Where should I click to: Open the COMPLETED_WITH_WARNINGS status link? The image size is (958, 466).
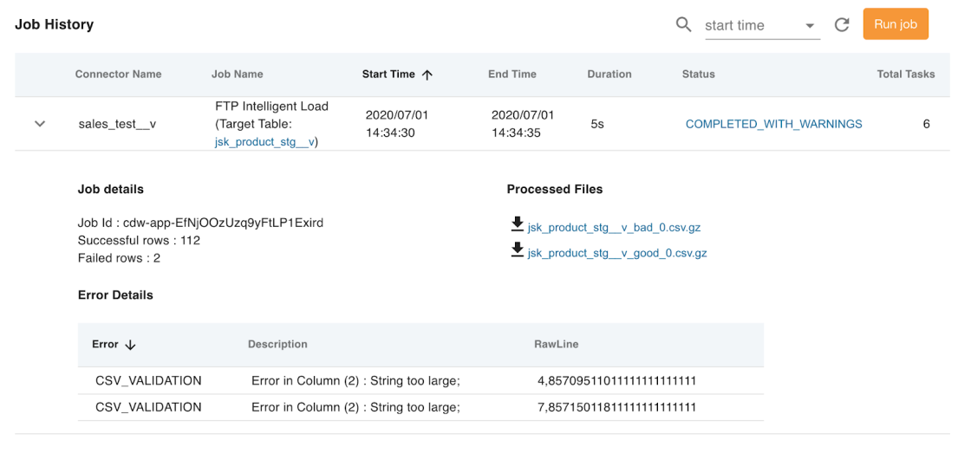[x=773, y=124]
